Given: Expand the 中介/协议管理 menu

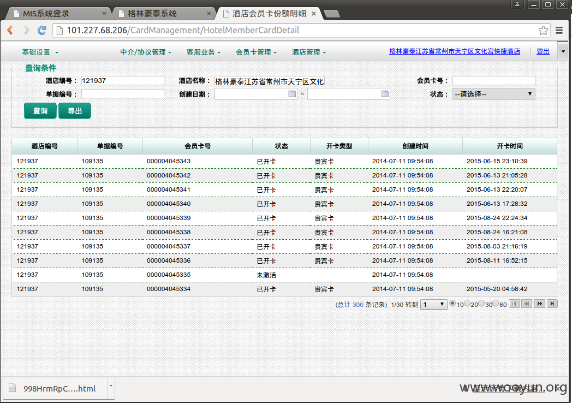Looking at the screenshot, I should (x=146, y=52).
